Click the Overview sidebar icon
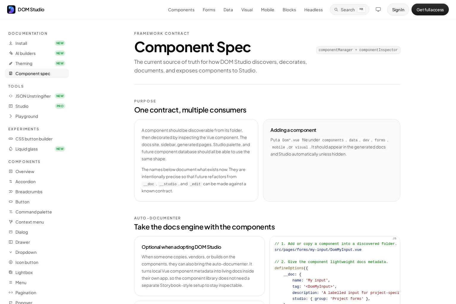The image size is (456, 304). tap(11, 171)
